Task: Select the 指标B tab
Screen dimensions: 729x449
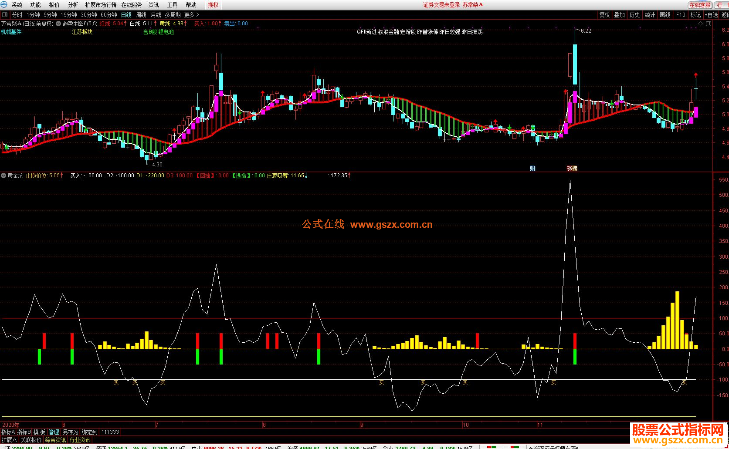Action: tap(24, 432)
